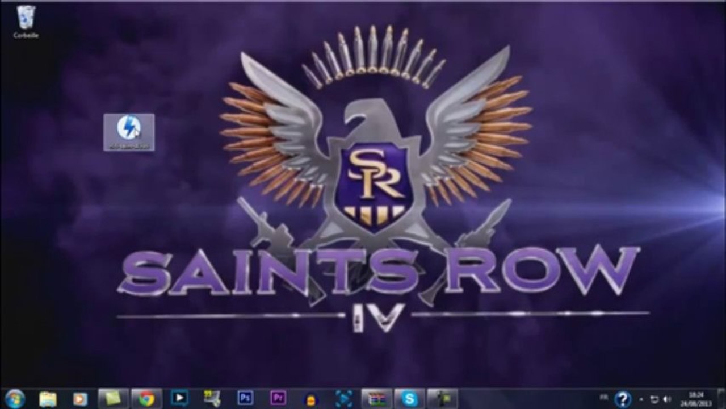Open the FR language bar indicator
The height and width of the screenshot is (409, 726).
tap(603, 398)
